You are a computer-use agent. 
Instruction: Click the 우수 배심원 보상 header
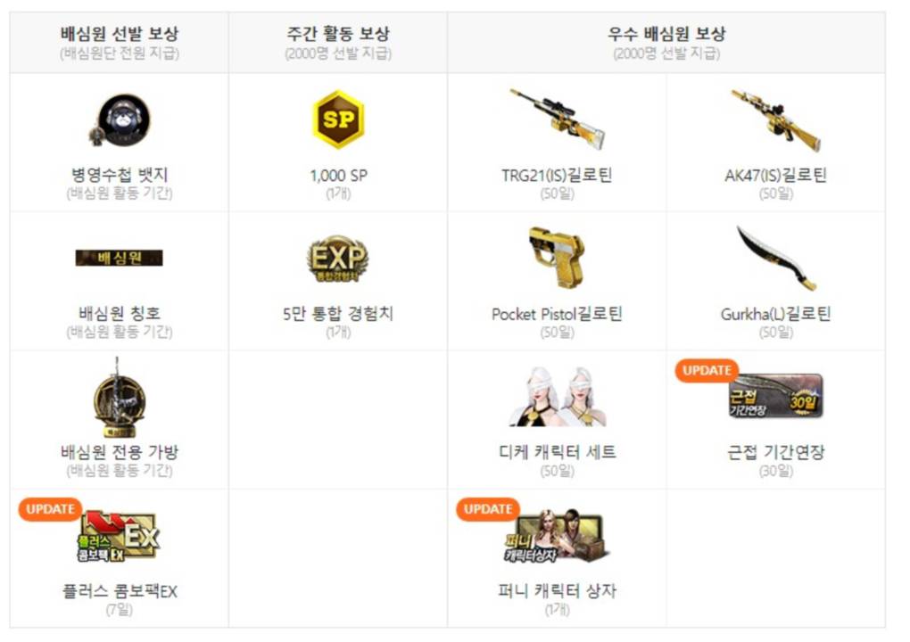pos(666,42)
